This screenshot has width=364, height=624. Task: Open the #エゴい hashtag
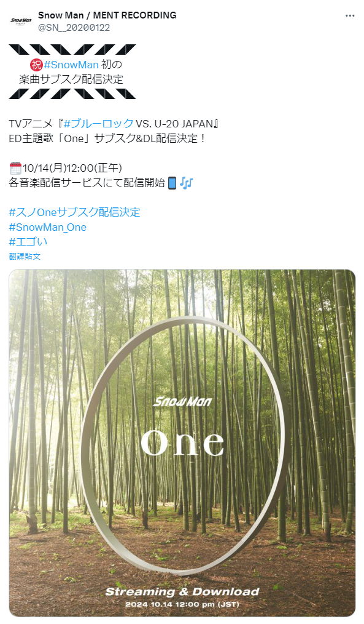pyautogui.click(x=28, y=242)
